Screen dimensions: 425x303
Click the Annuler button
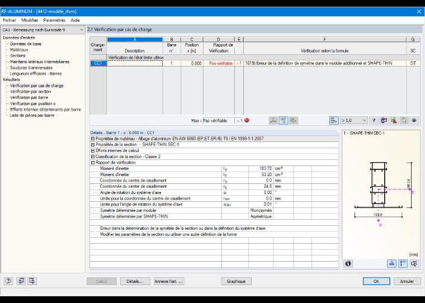407,281
